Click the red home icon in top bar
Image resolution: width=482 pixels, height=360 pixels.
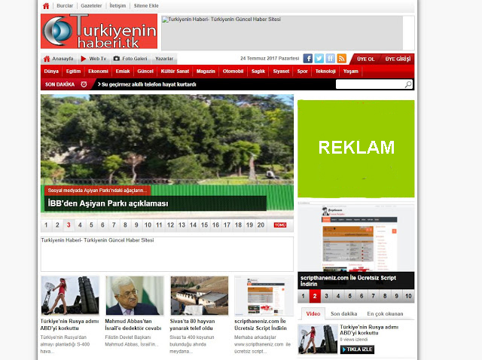coord(46,5)
